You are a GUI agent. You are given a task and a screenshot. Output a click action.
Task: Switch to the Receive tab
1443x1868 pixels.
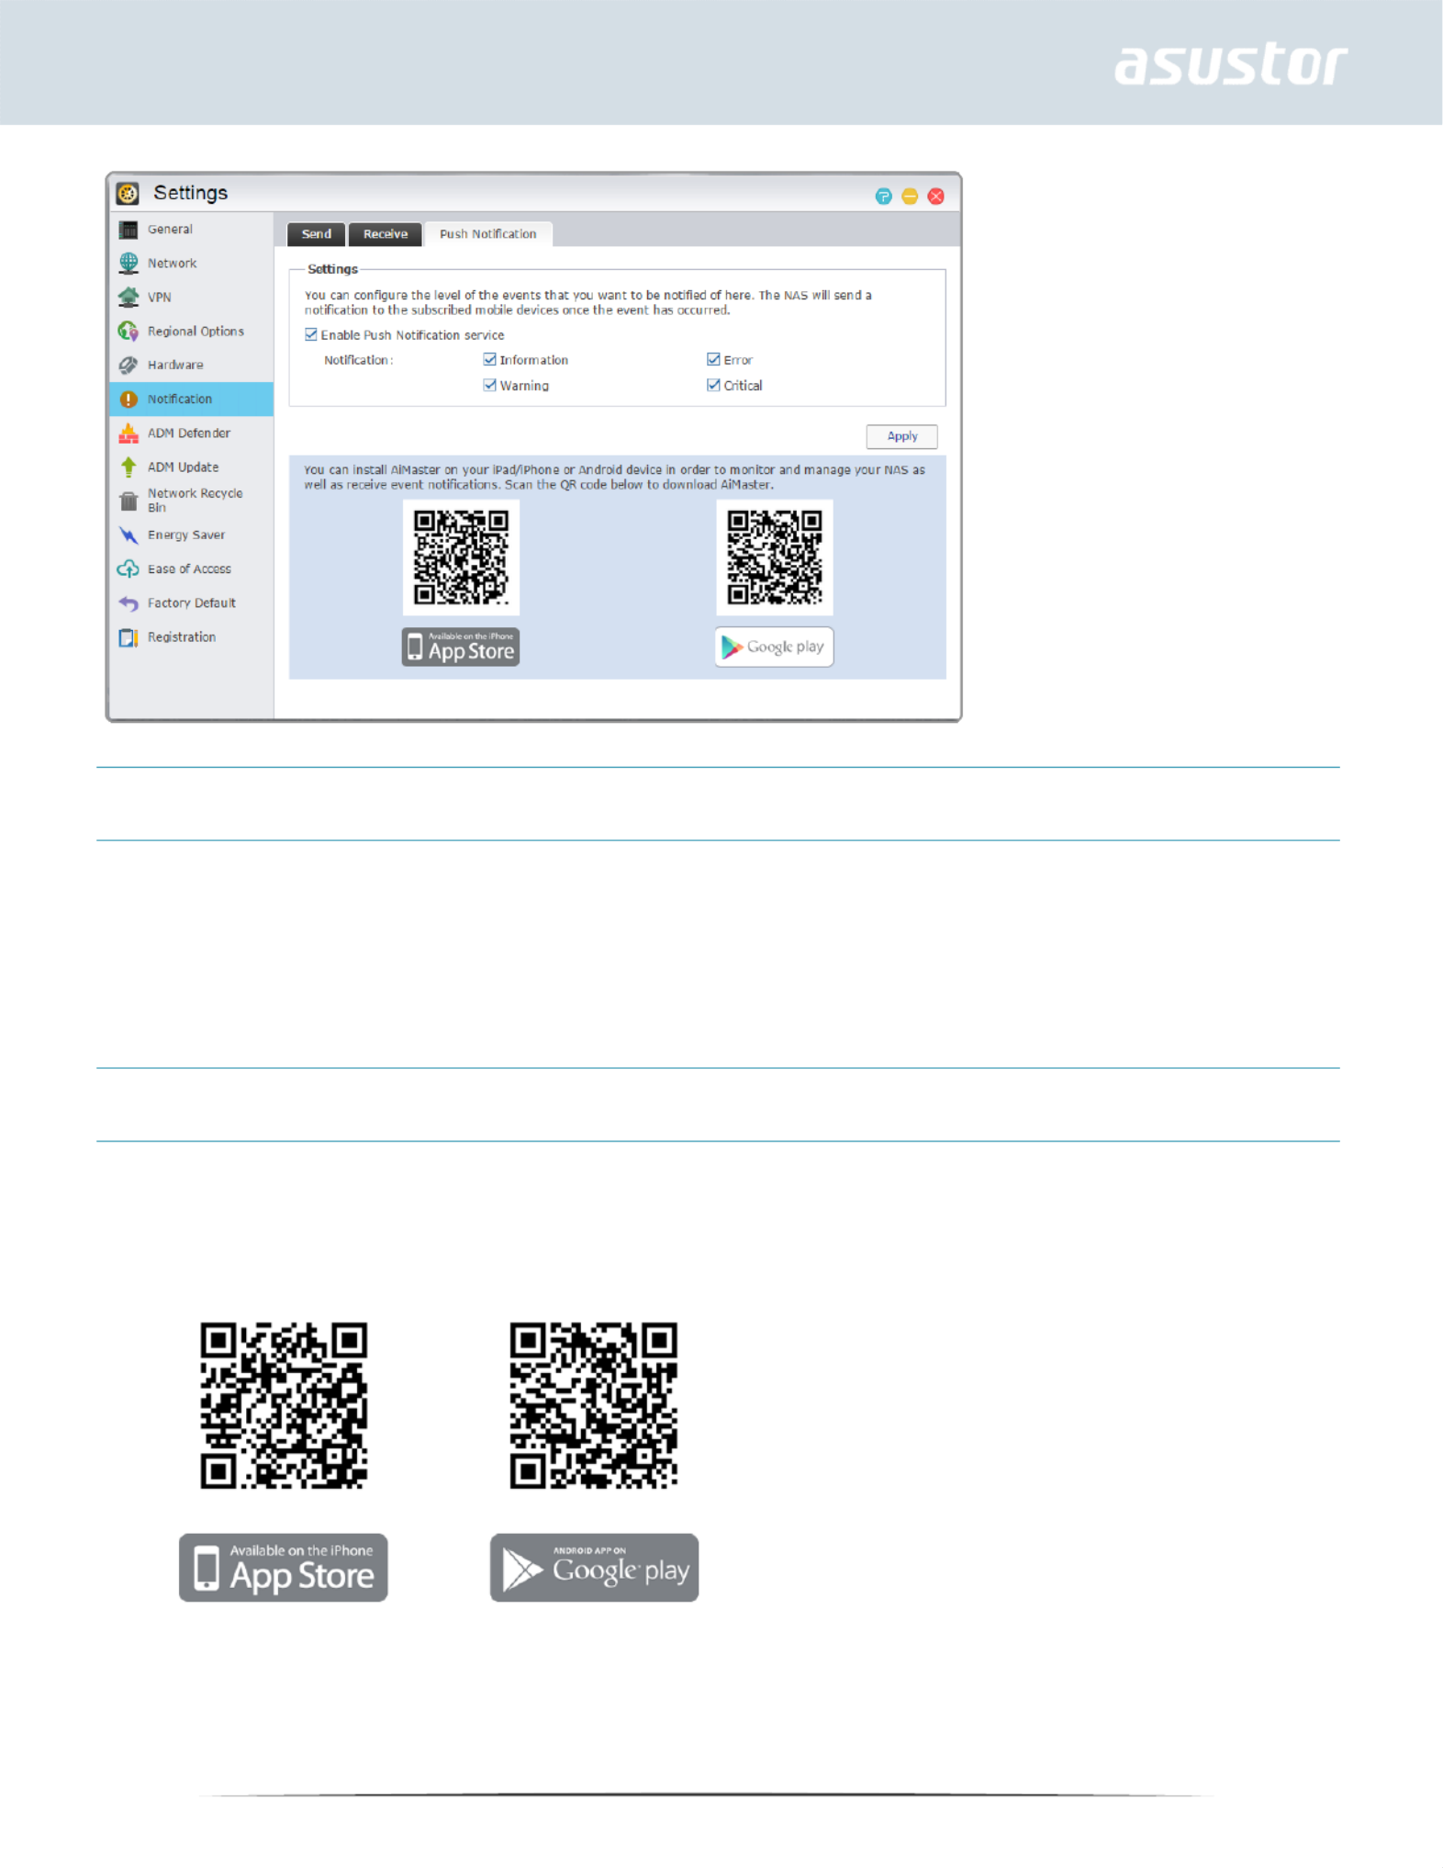point(386,234)
